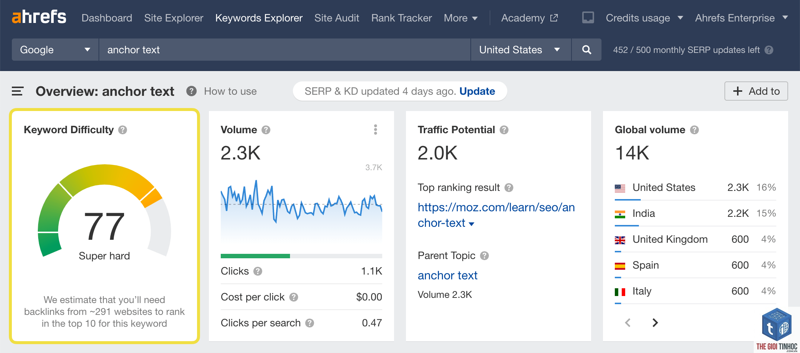Click the United Kingdom flag icon

point(620,240)
